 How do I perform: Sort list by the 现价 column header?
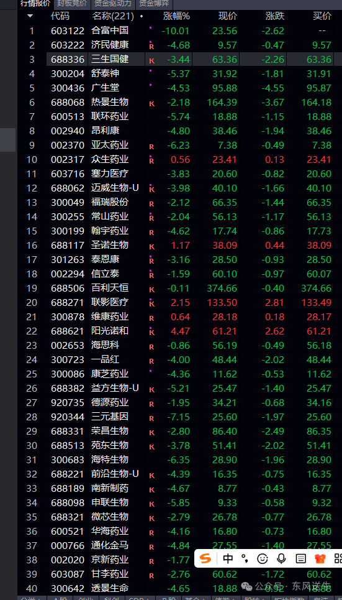click(x=227, y=16)
